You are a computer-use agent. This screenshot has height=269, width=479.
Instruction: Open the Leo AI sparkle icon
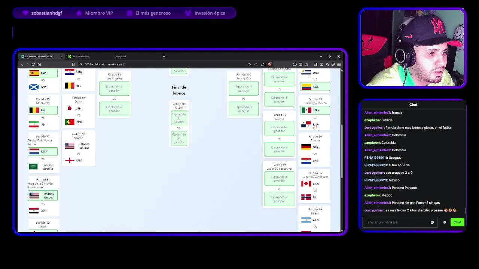pyautogui.click(x=327, y=64)
